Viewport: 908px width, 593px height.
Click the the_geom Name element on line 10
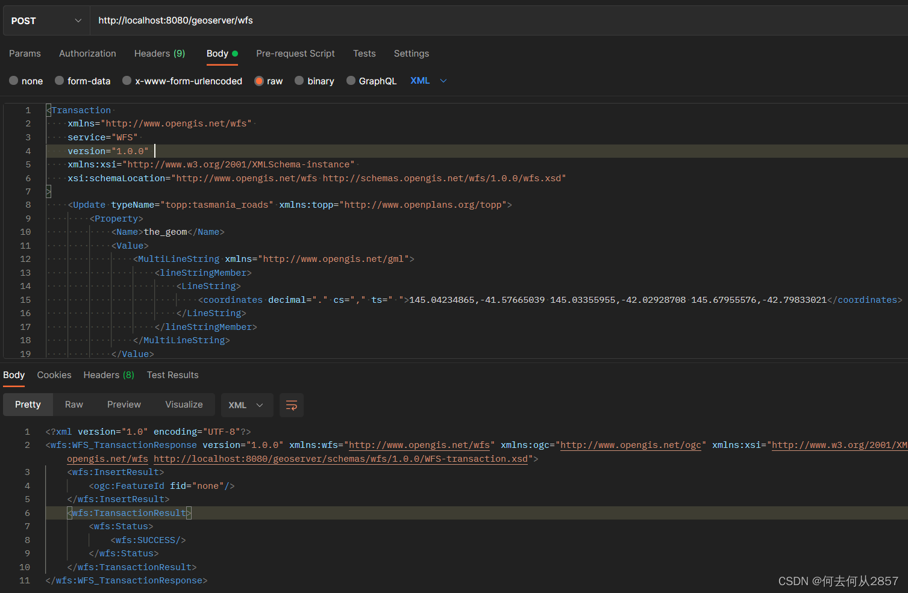pos(168,232)
